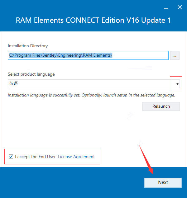The width and height of the screenshot is (187, 198).
Task: Click the selected language text 英语
Action: tap(13, 84)
